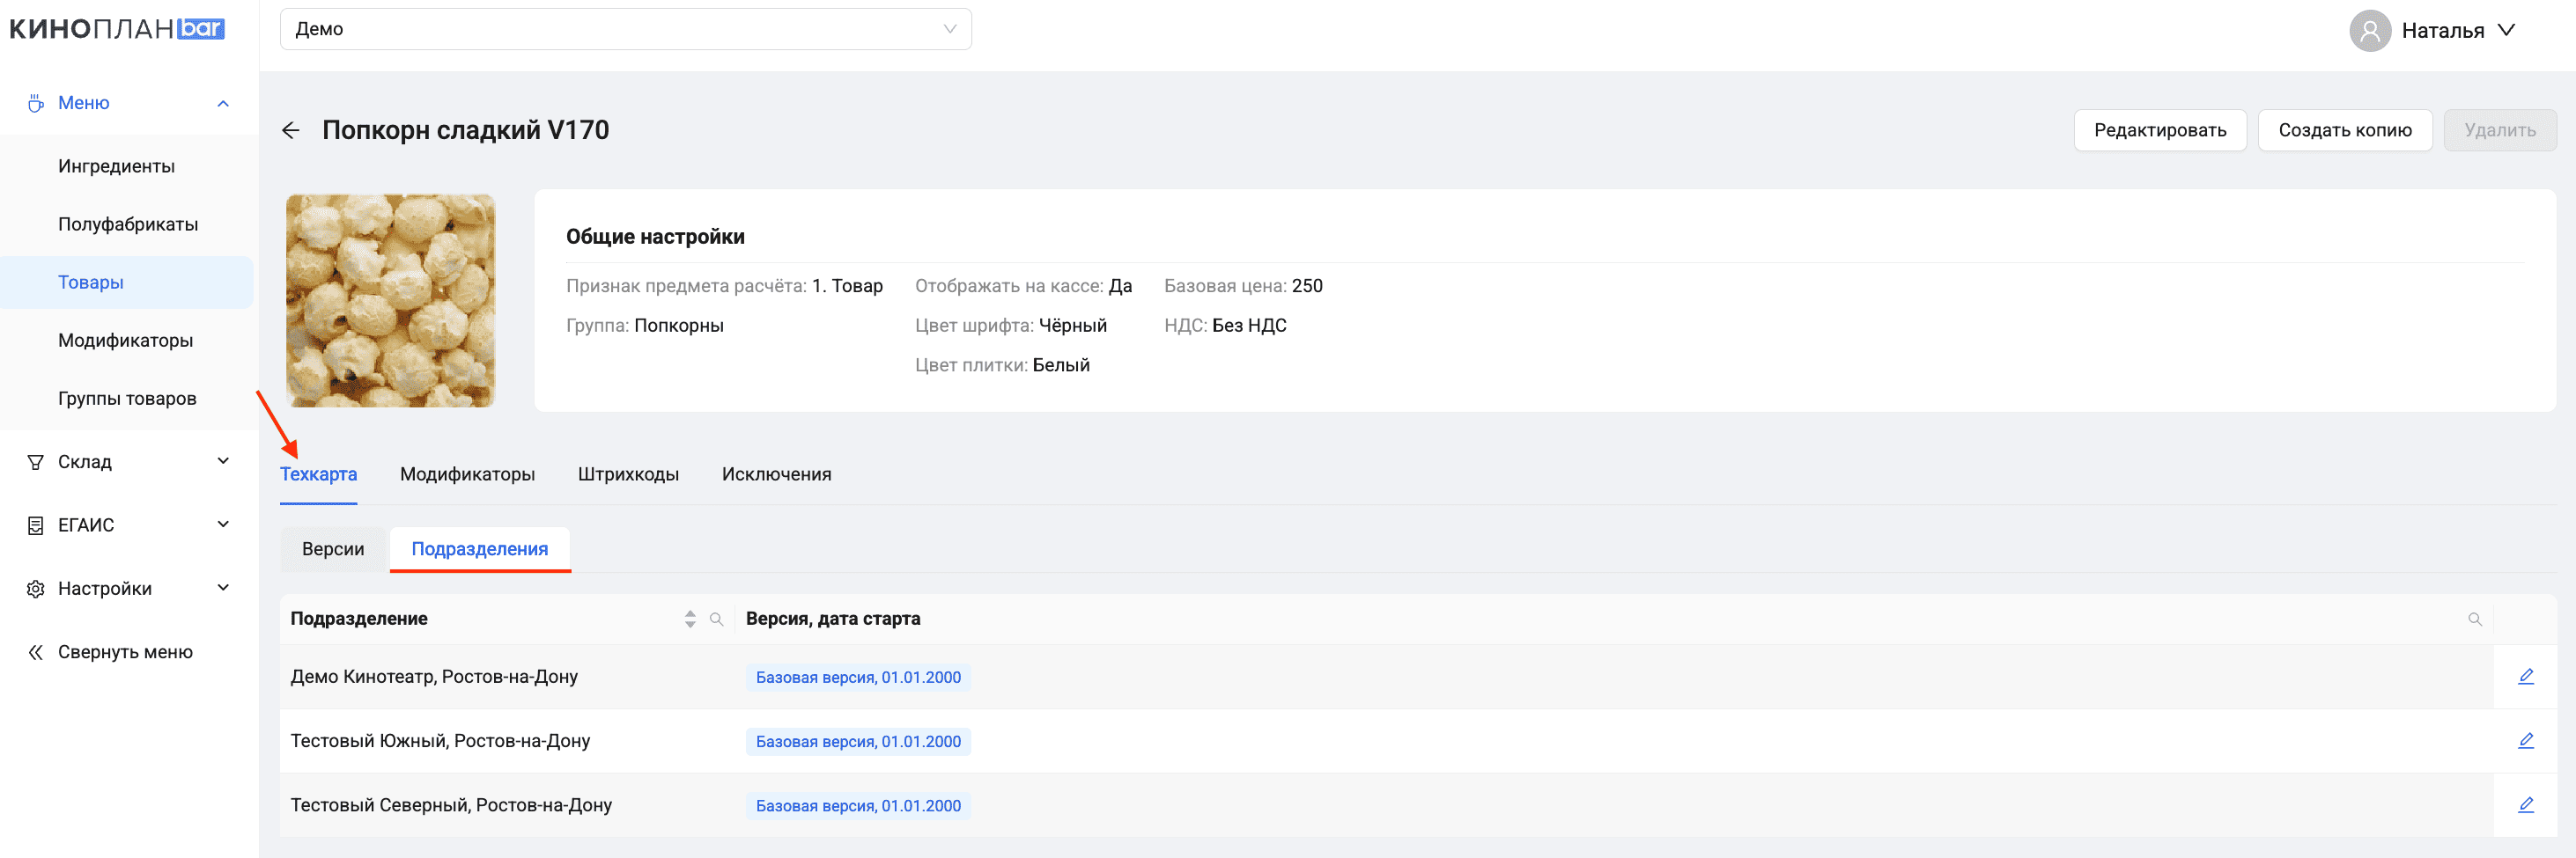The width and height of the screenshot is (2576, 858).
Task: Click the Склад funnel icon
Action: (36, 461)
